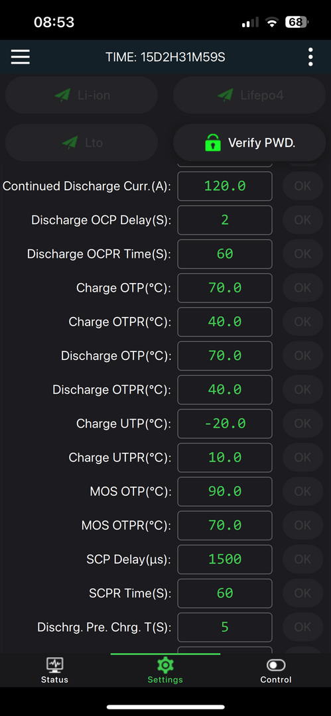This screenshot has height=716, width=331.
Task: Tap OK next to Dischrg. Pre. Chrg. T
Action: click(x=302, y=627)
